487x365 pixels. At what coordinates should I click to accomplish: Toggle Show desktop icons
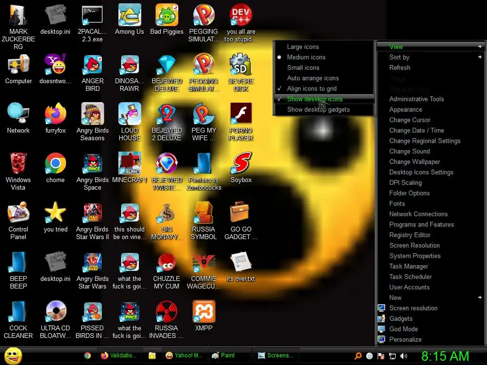[324, 99]
